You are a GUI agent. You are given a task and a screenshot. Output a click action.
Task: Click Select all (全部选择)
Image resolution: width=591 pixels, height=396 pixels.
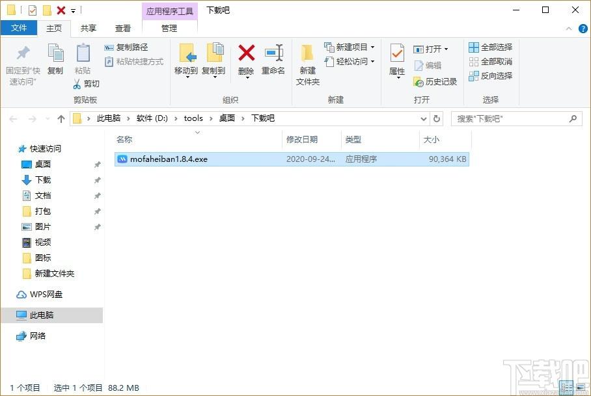click(490, 47)
